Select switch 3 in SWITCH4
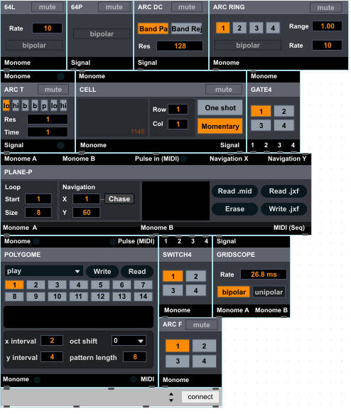 tap(173, 290)
